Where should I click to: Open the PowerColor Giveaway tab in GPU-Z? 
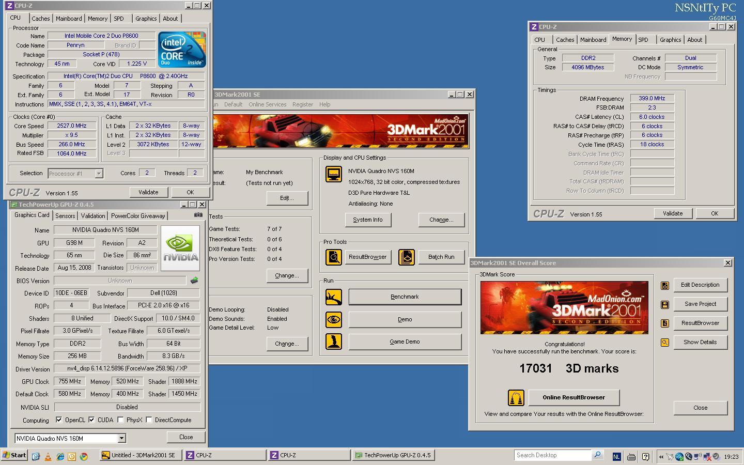pos(138,216)
